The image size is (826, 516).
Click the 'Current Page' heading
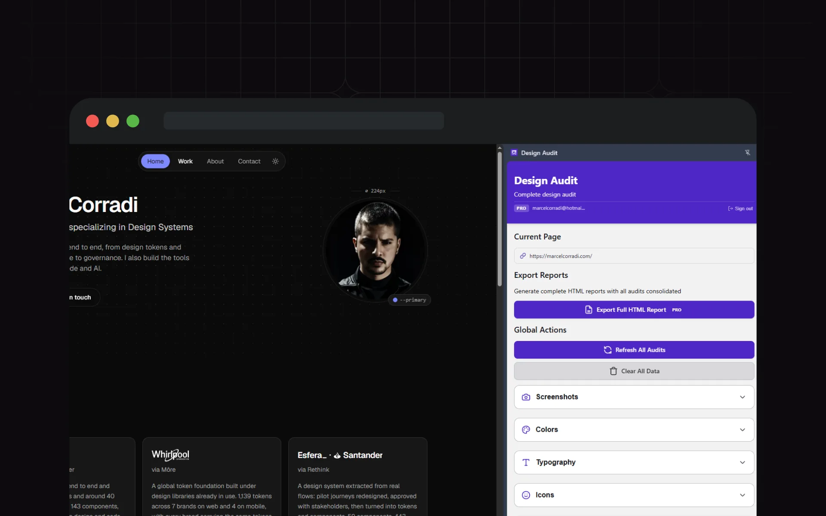point(537,237)
